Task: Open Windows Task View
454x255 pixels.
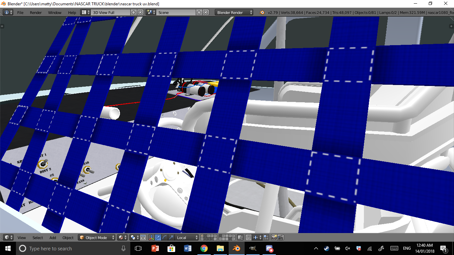Action: [x=138, y=248]
